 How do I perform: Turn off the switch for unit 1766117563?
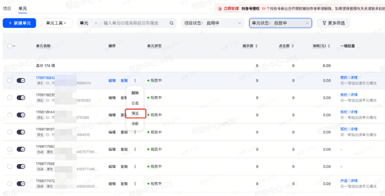tap(21, 149)
